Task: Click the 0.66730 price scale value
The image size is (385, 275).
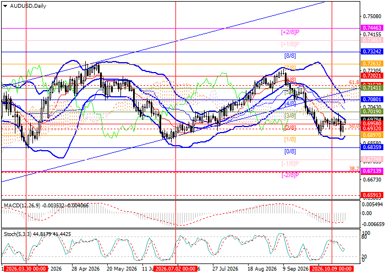Action: [x=372, y=180]
